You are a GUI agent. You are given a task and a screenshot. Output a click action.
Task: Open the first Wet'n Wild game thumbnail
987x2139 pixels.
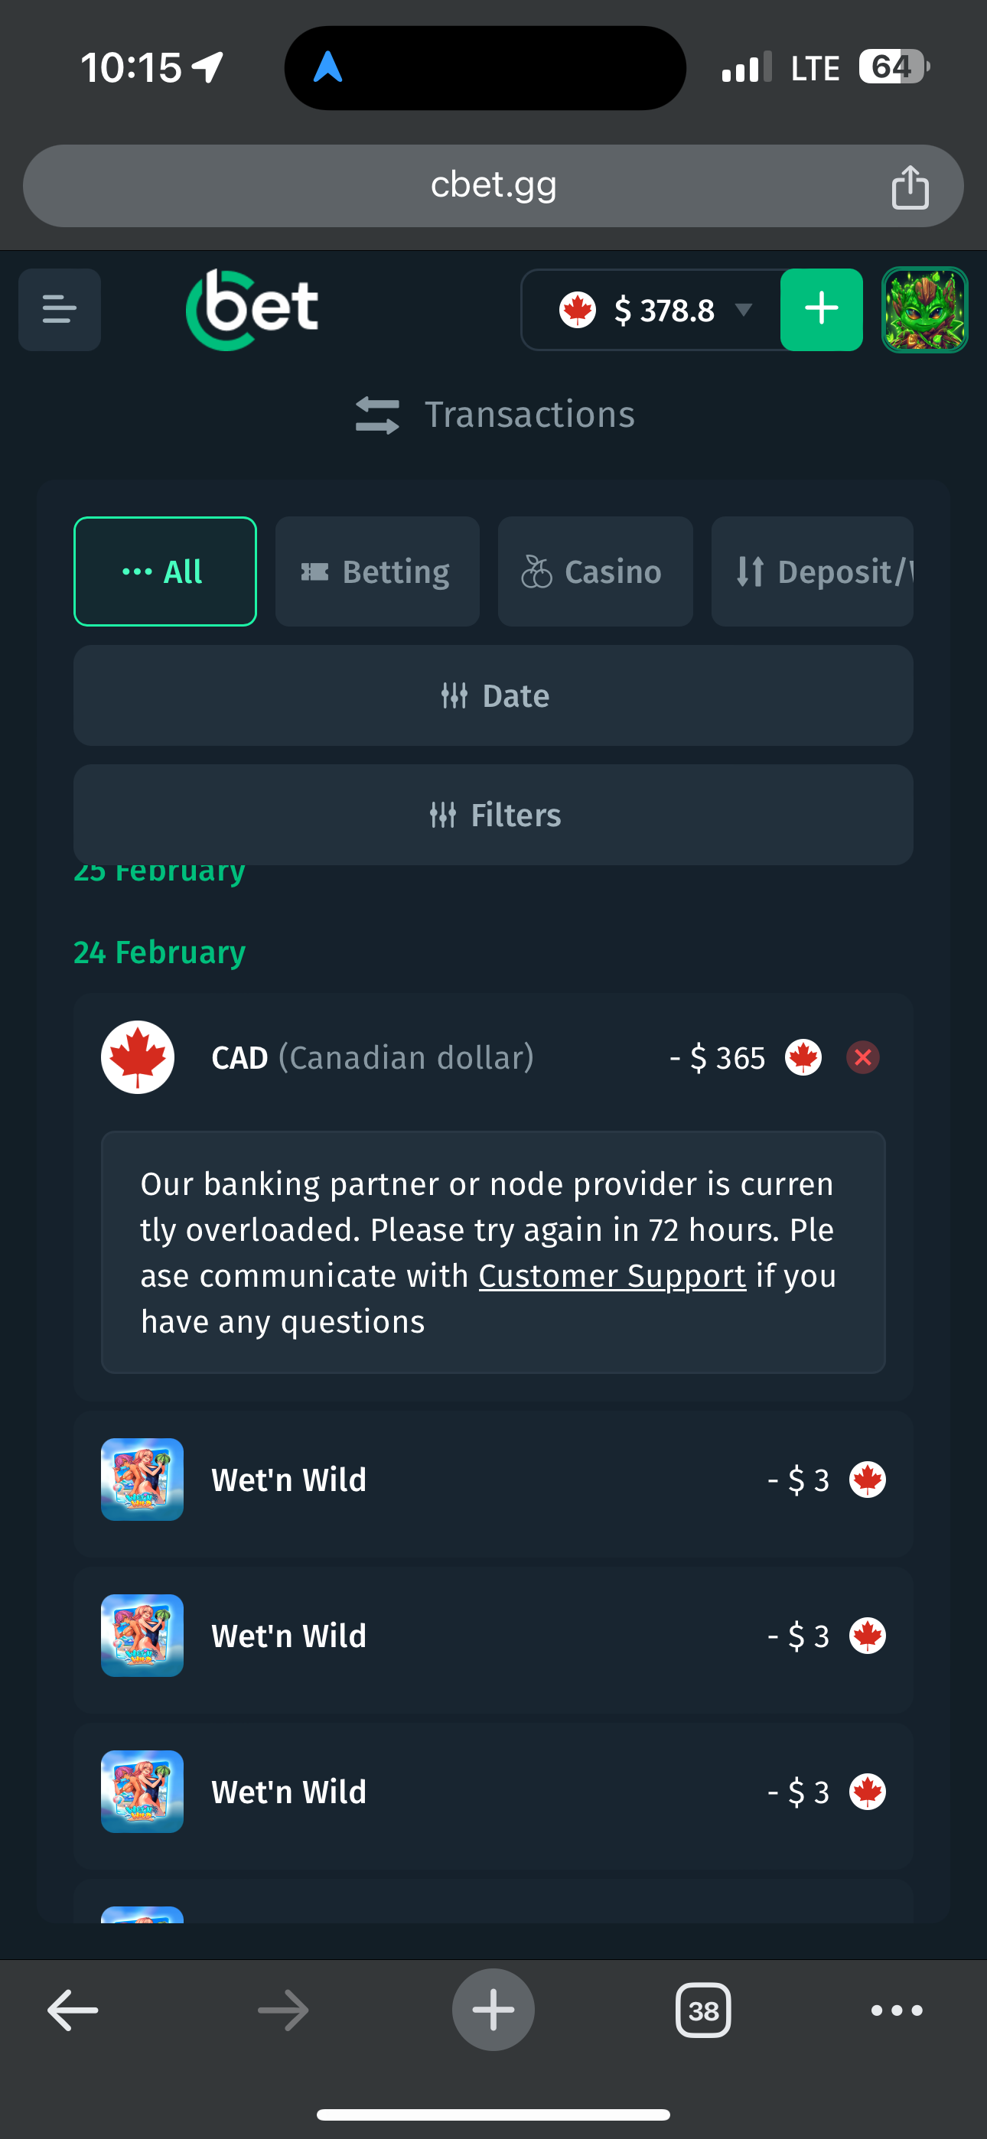point(142,1479)
